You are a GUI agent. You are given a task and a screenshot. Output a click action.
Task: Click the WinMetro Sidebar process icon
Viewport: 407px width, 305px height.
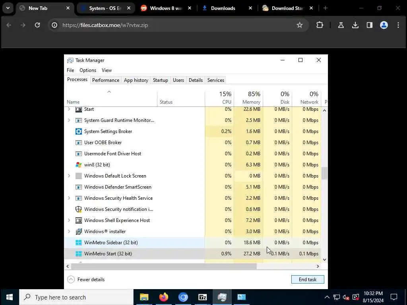78,243
